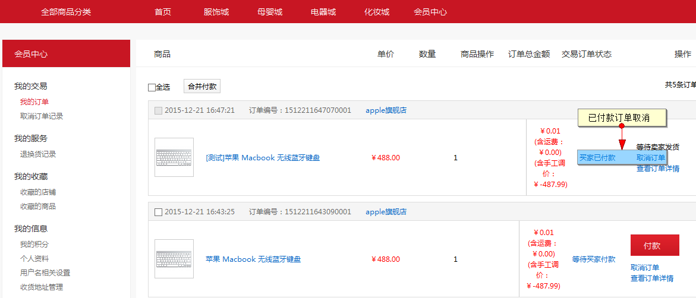The height and width of the screenshot is (298, 696).
Task: Click 我的服务 section heading
Action: point(31,138)
